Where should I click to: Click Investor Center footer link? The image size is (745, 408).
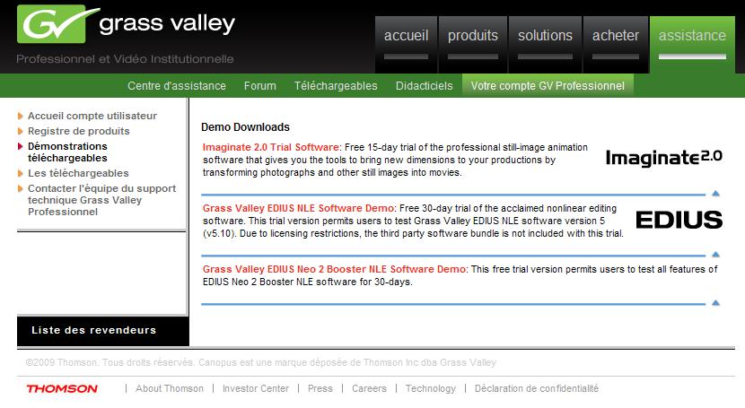256,388
